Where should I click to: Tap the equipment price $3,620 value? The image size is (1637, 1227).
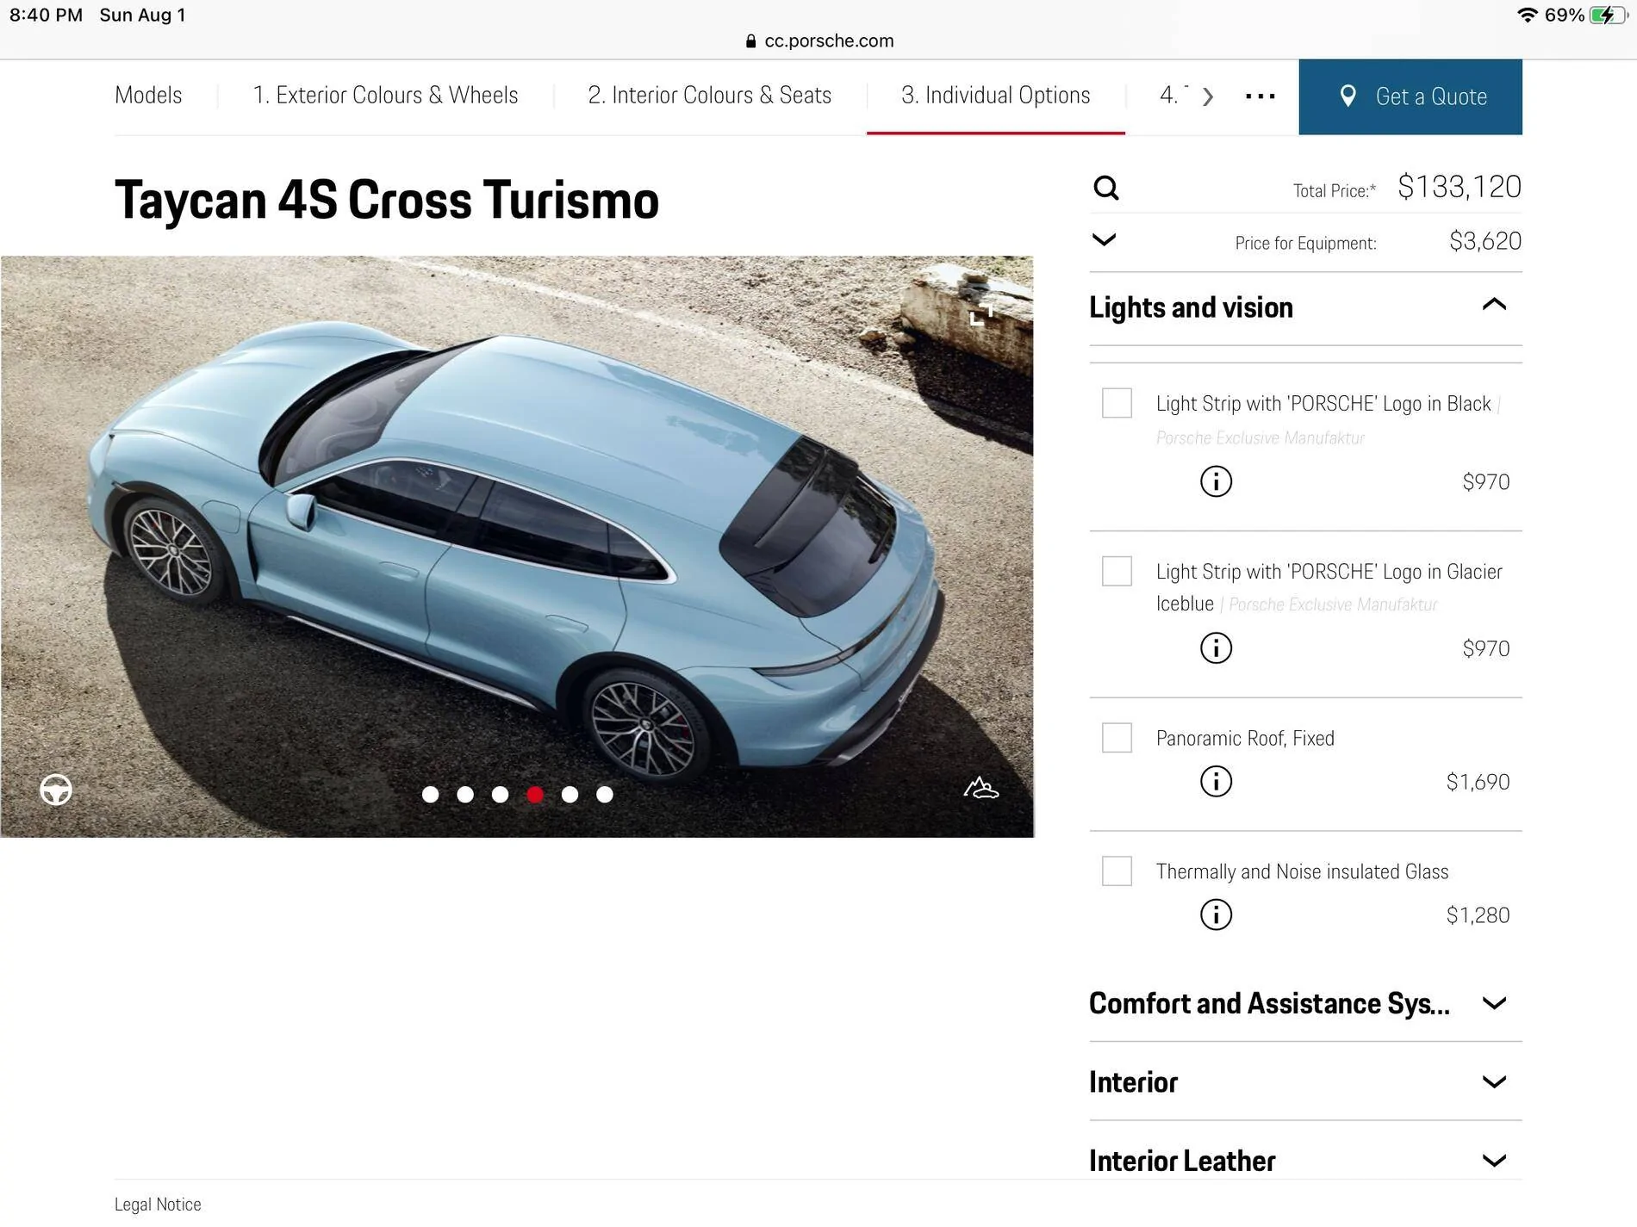coord(1485,241)
